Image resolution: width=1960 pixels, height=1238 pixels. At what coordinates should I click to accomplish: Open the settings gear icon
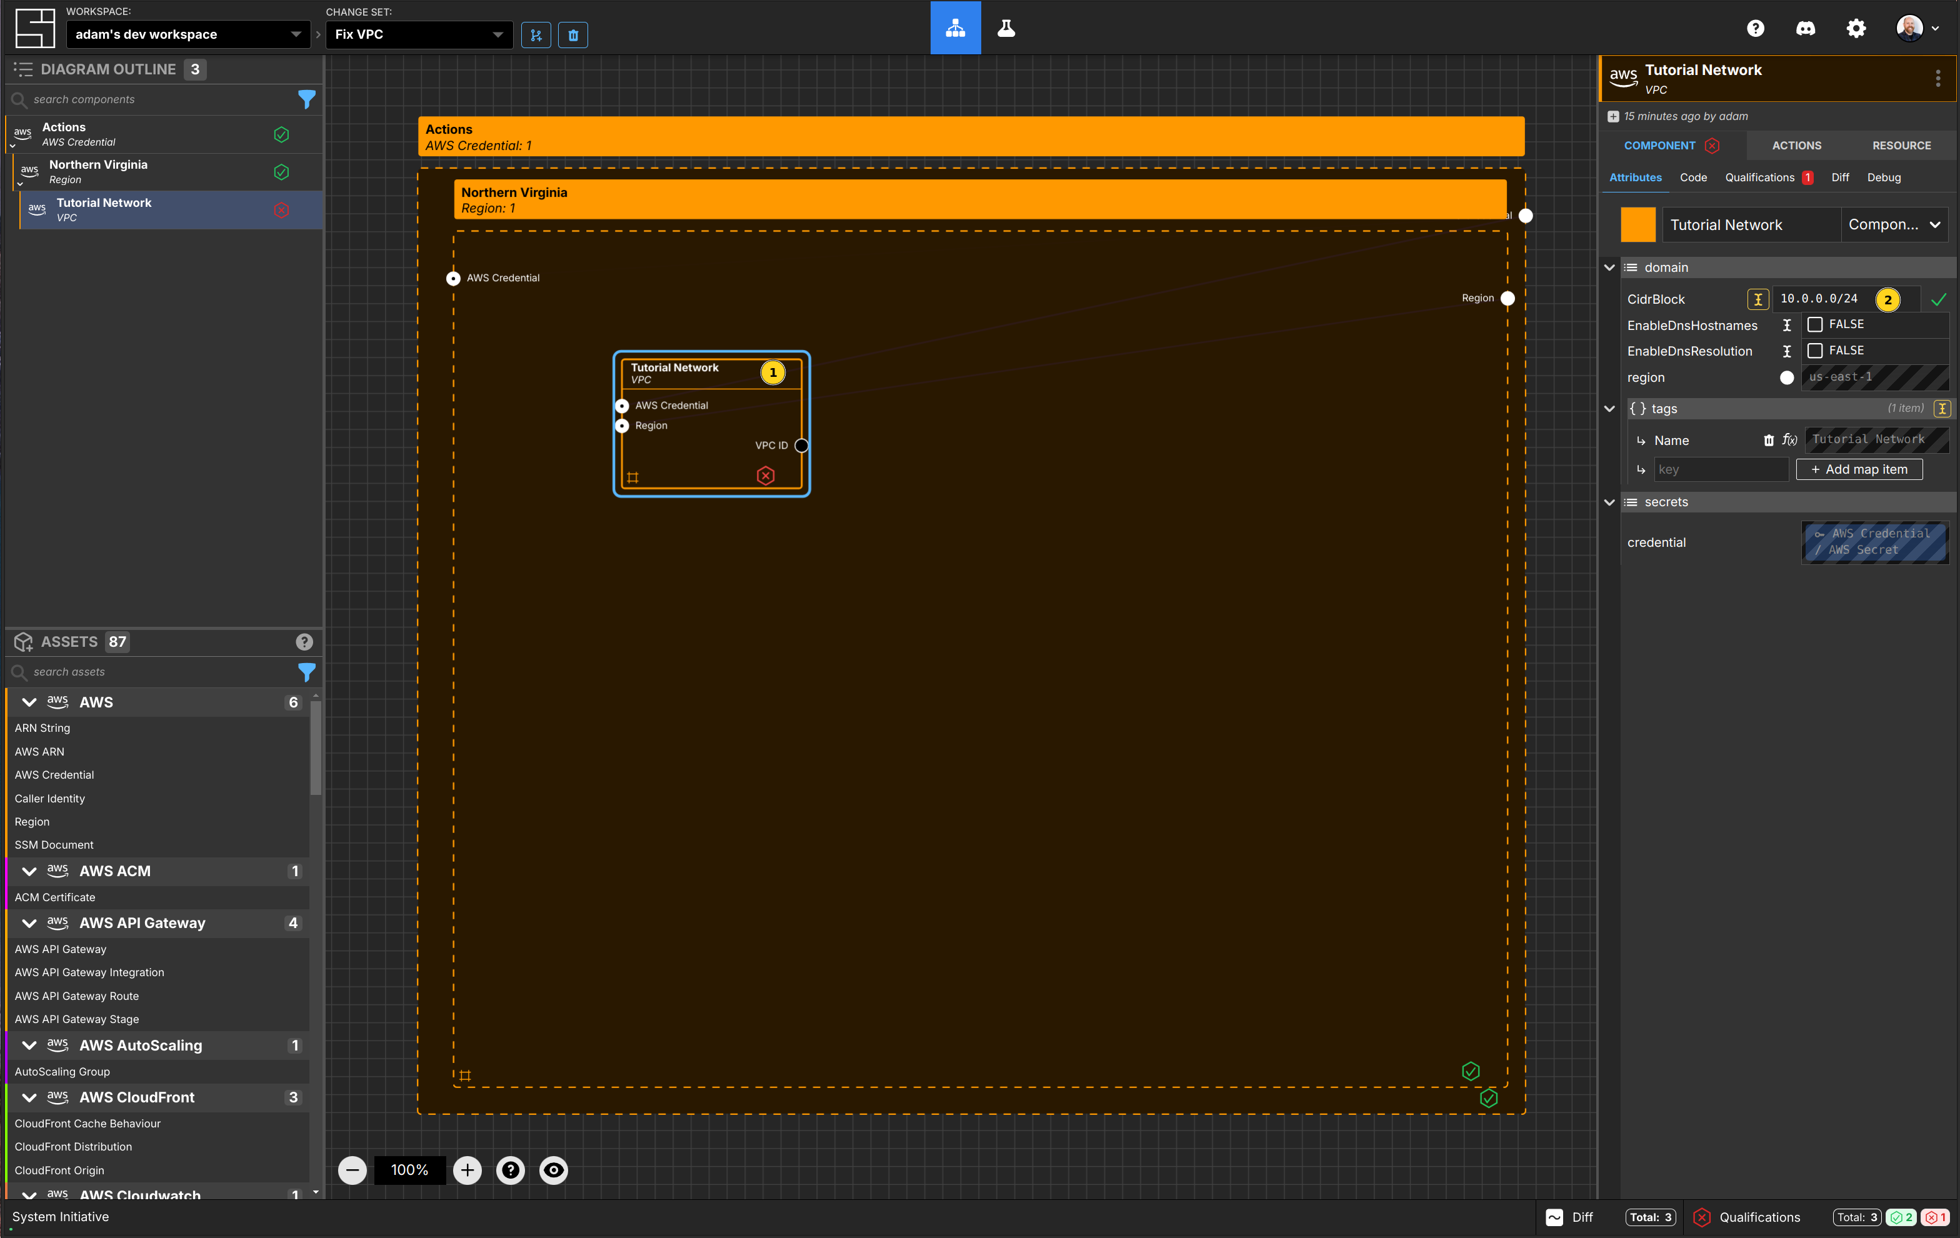[1856, 29]
